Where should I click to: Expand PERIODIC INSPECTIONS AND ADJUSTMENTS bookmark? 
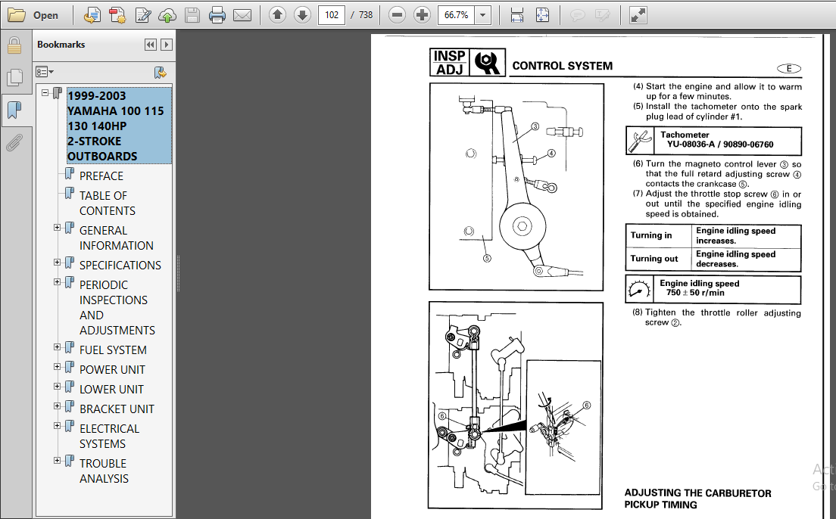(x=57, y=282)
